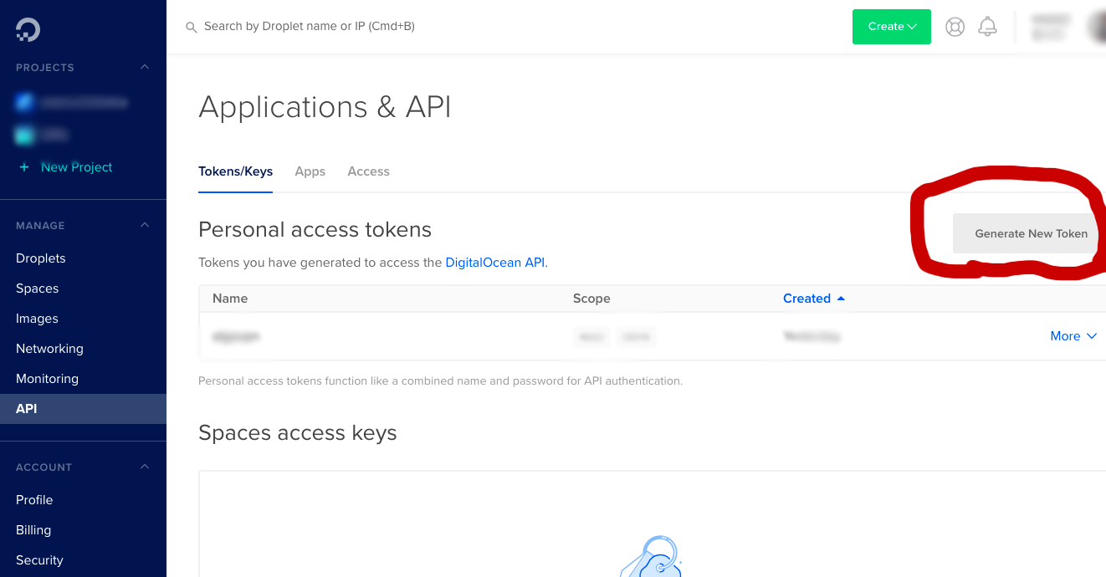Collapse the Account section chevron
This screenshot has width=1106, height=577.
pyautogui.click(x=145, y=467)
